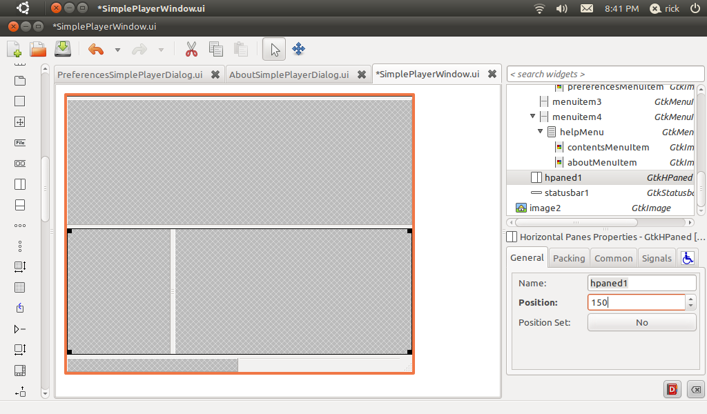This screenshot has height=414, width=707.
Task: Pick the Alignment palette icon
Action: click(x=20, y=391)
